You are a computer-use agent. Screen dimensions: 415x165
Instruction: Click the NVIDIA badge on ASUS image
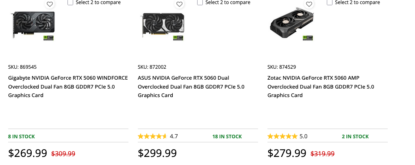[178, 38]
